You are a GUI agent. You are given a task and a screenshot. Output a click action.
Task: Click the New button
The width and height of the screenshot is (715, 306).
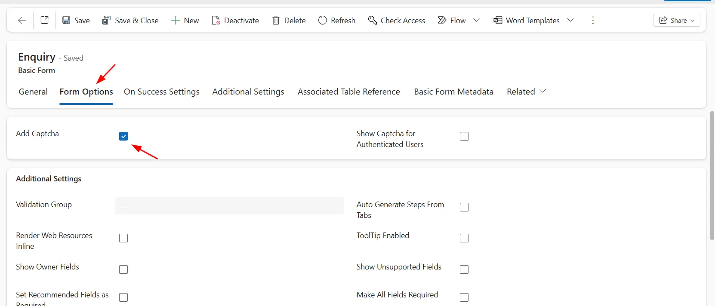pos(185,20)
